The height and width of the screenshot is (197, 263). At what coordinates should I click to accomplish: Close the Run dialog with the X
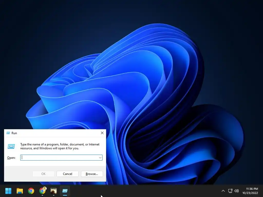102,133
